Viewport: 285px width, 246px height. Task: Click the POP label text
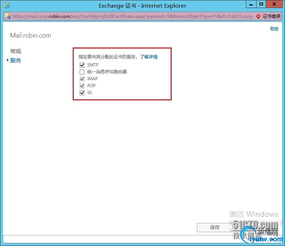[91, 85]
